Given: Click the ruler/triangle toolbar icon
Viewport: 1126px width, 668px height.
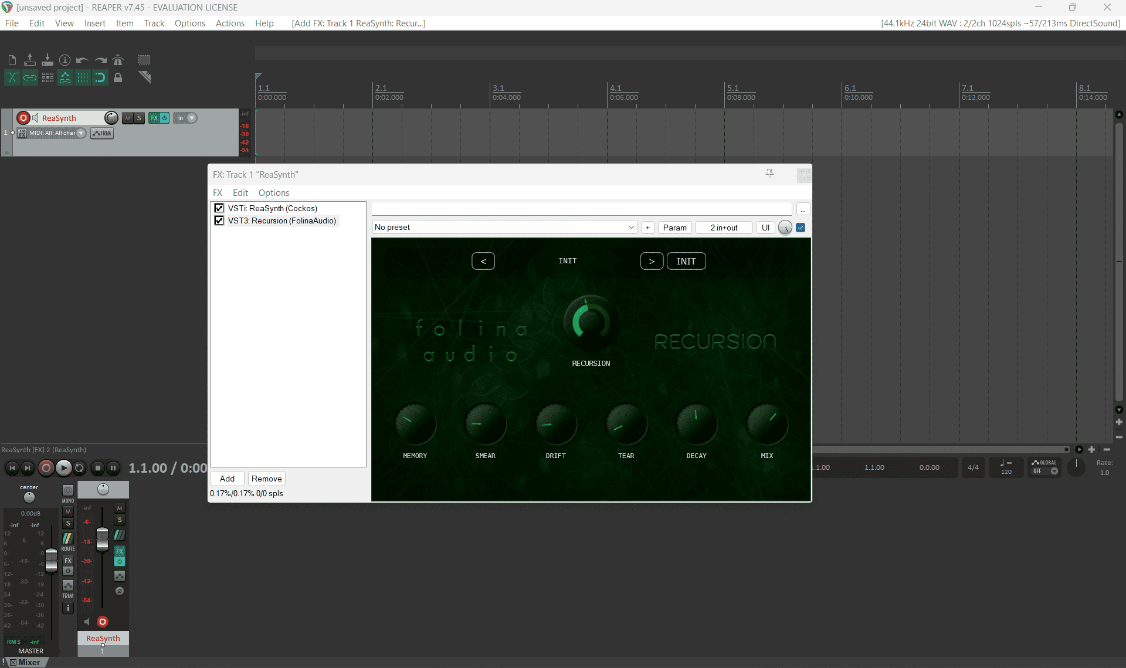Looking at the screenshot, I should 145,77.
